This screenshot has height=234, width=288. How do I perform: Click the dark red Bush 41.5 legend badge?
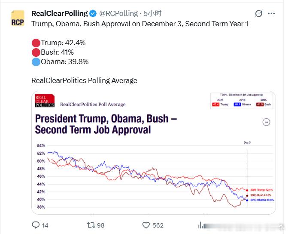pyautogui.click(x=260, y=104)
